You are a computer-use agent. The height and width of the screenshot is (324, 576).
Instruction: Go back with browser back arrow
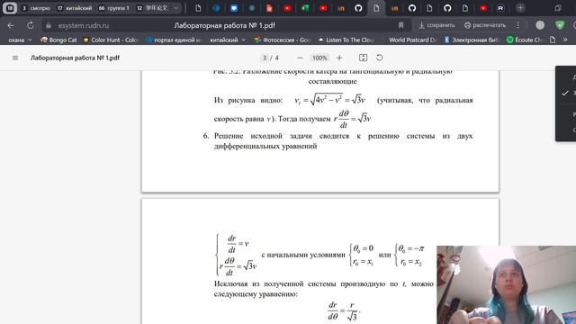[11, 25]
